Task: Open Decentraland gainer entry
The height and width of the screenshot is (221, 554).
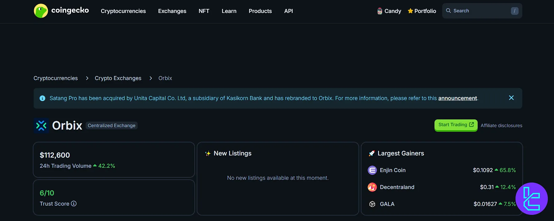Action: pos(397,187)
